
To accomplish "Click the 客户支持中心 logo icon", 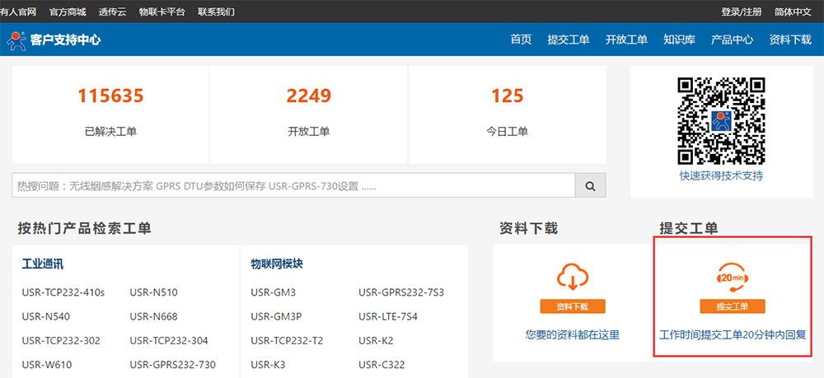I will [16, 40].
